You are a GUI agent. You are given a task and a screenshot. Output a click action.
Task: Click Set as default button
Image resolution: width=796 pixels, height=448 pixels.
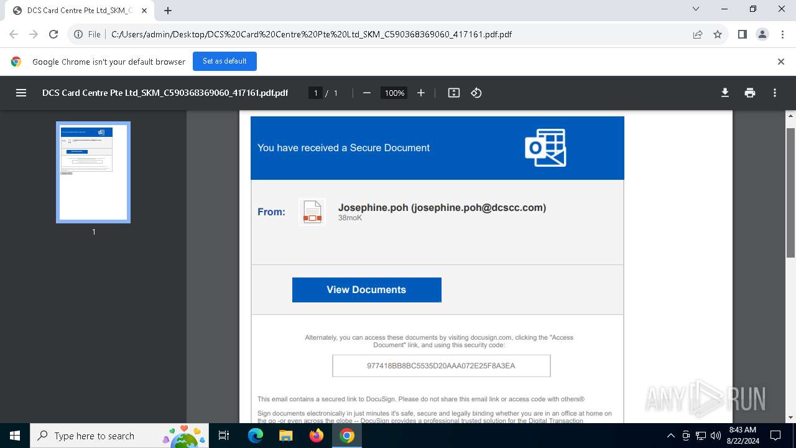tap(224, 61)
